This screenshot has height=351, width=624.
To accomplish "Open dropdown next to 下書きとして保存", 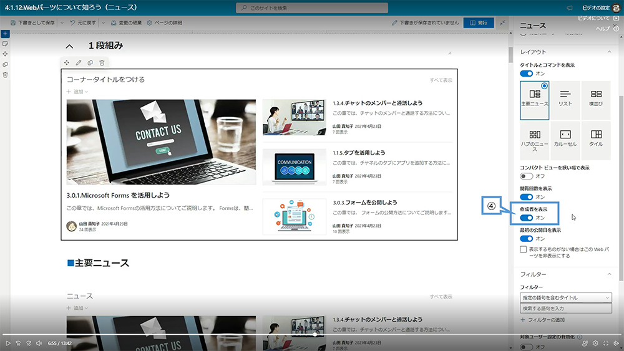I will 62,22.
